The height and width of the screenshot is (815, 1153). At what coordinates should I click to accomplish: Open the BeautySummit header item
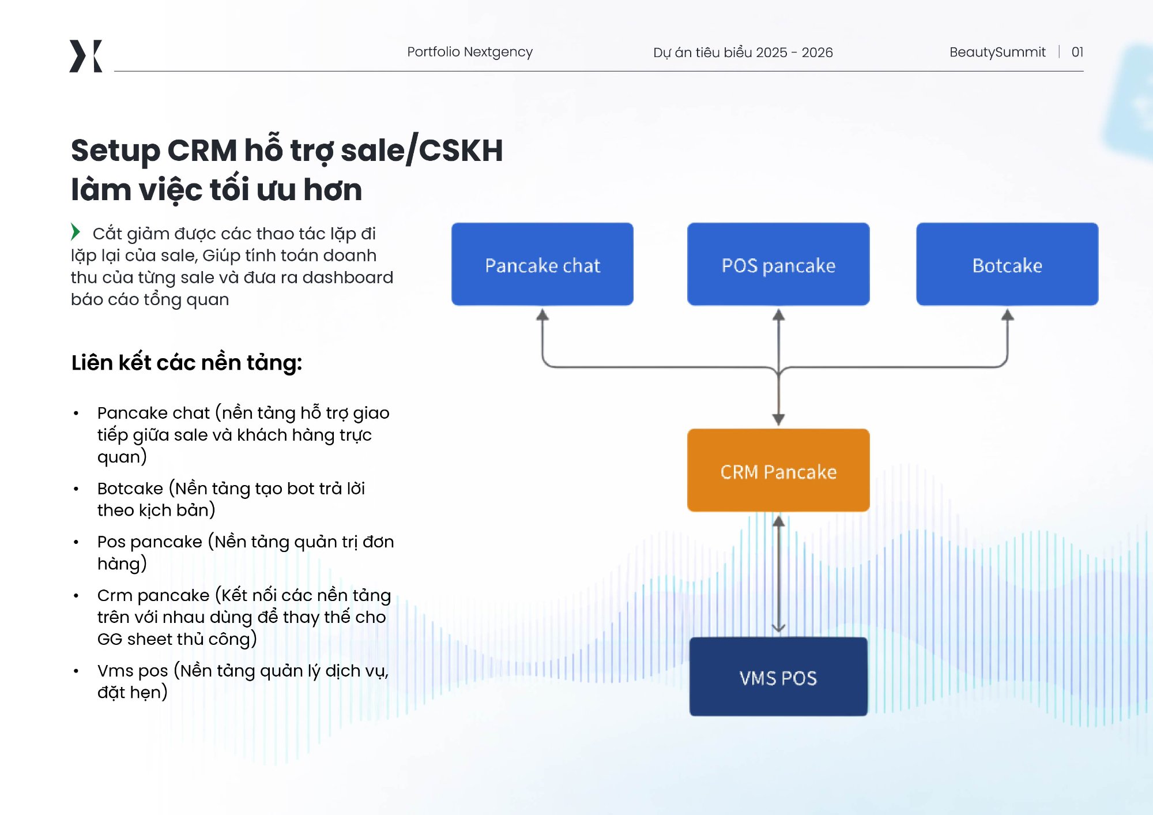point(997,52)
